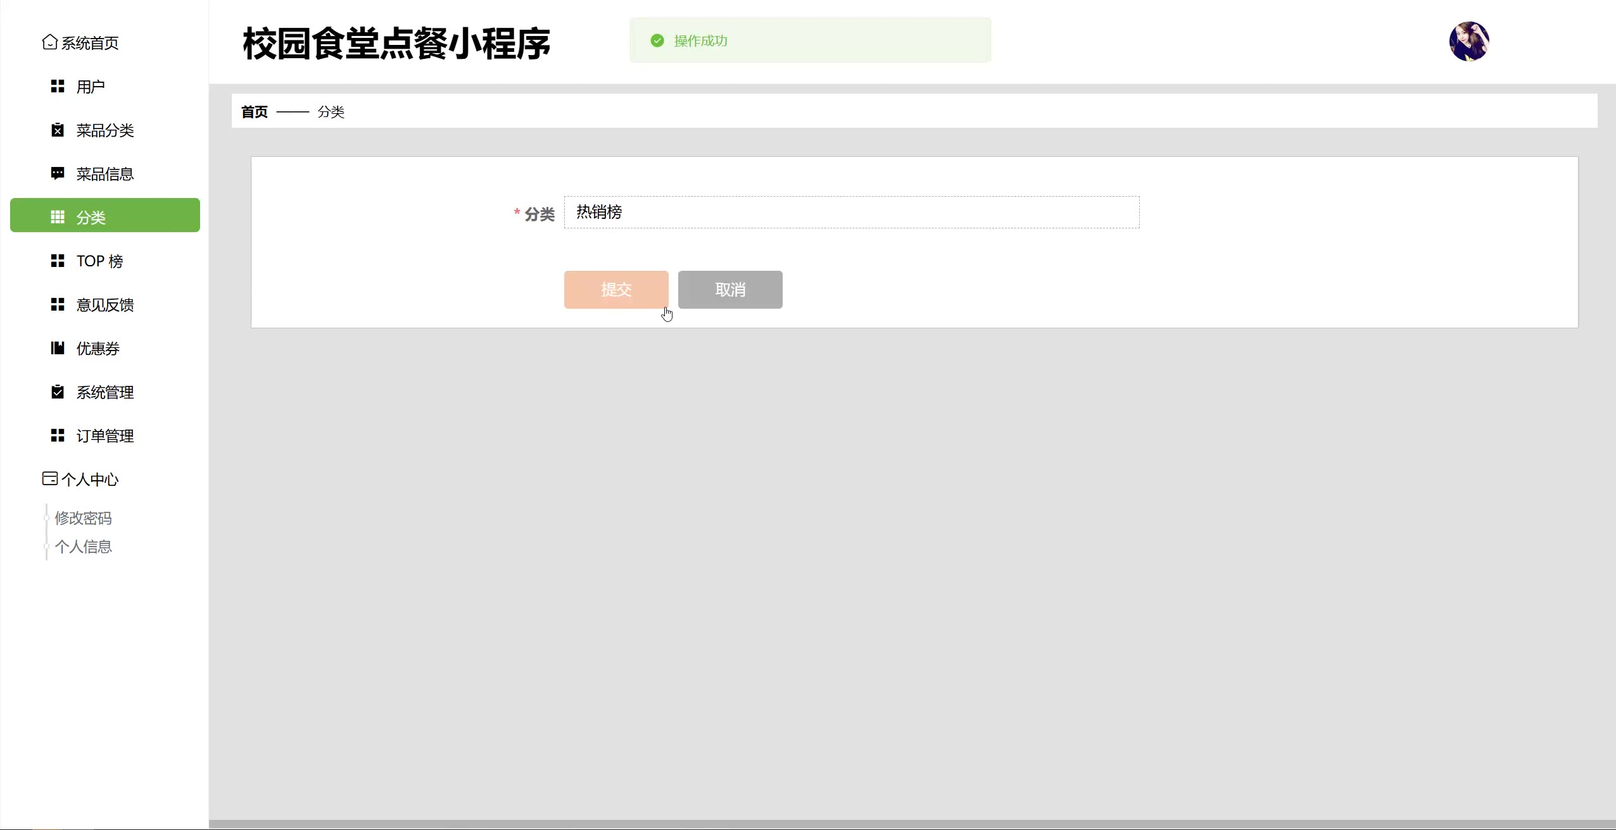The image size is (1616, 830).
Task: Expand the 个人中心 section
Action: pos(90,480)
